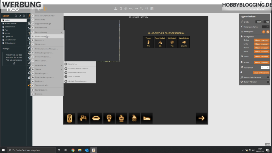Remove the Hintergrund via the orange X icon
This screenshot has width=272, height=153.
(268, 31)
